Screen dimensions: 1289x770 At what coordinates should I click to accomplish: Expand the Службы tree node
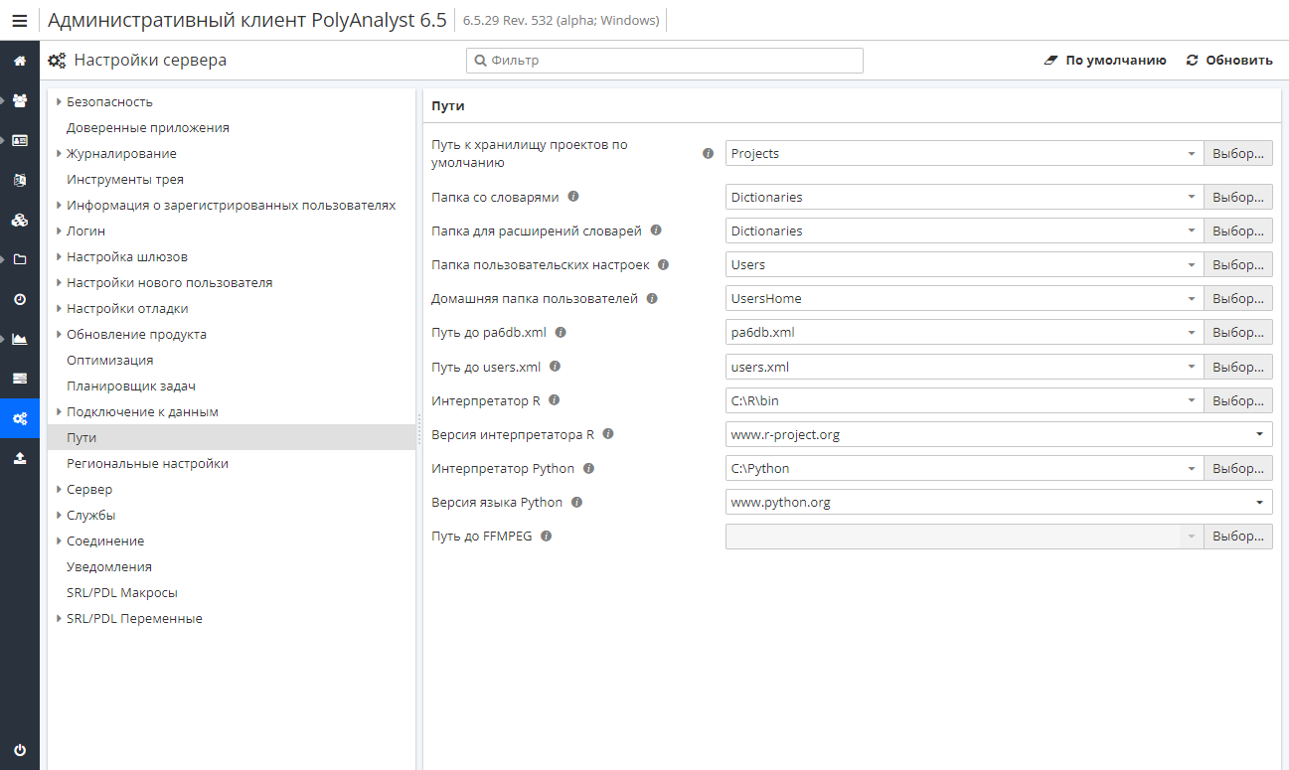point(59,515)
